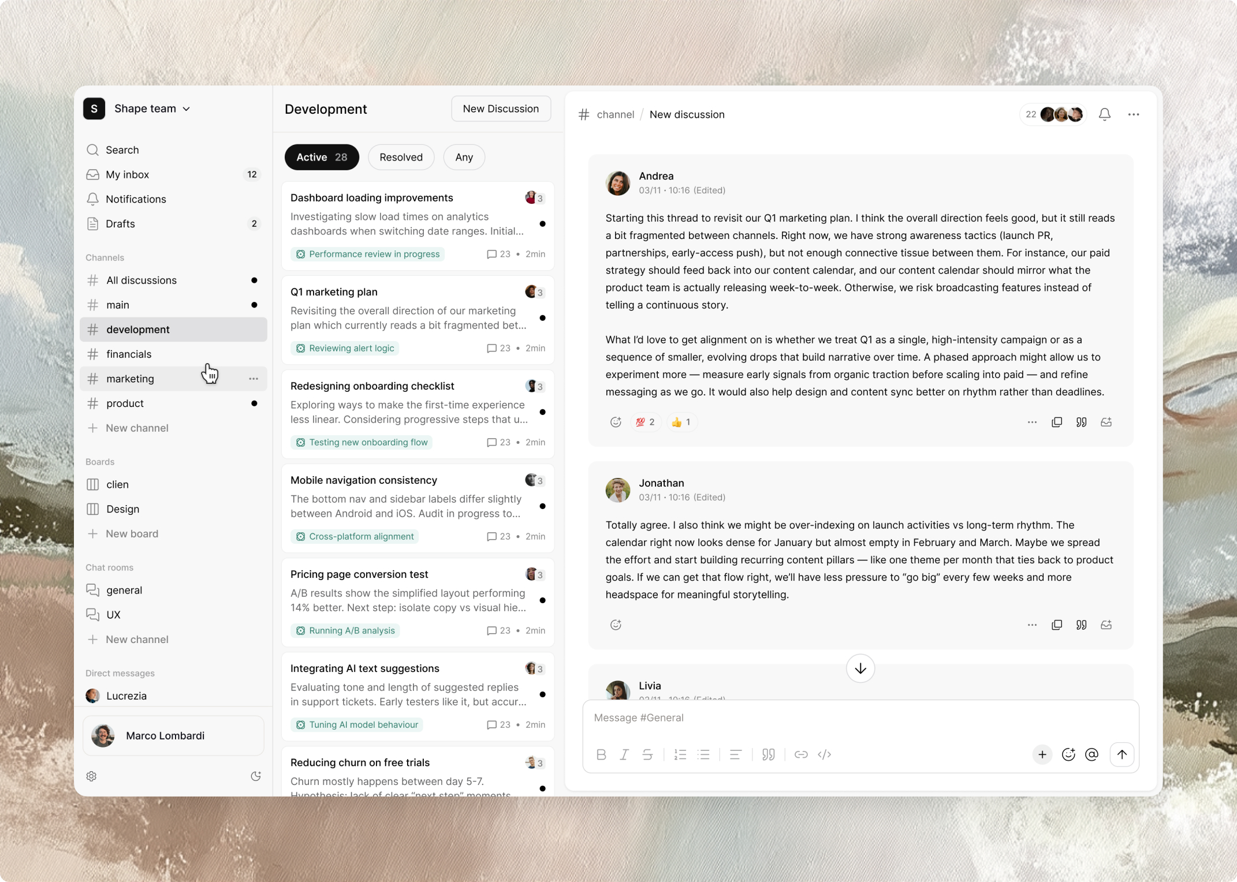The width and height of the screenshot is (1237, 882).
Task: Click the Bold formatting icon
Action: click(601, 754)
